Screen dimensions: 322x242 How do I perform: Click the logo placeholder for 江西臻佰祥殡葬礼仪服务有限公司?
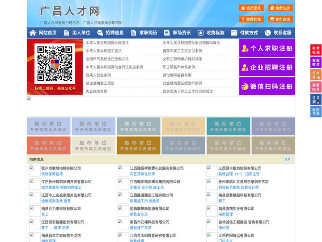pos(123,171)
